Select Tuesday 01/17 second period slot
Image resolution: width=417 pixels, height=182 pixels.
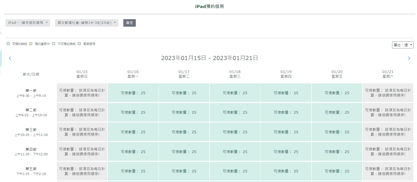point(184,112)
